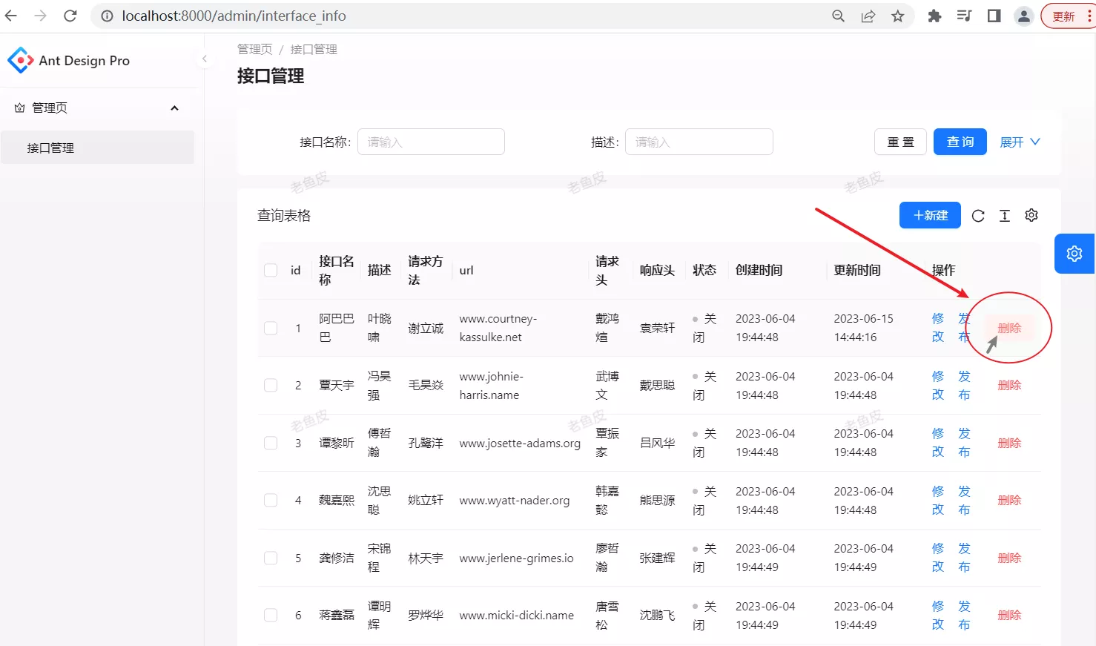Click the url cell www.jerlene-grimes.io

(516, 558)
